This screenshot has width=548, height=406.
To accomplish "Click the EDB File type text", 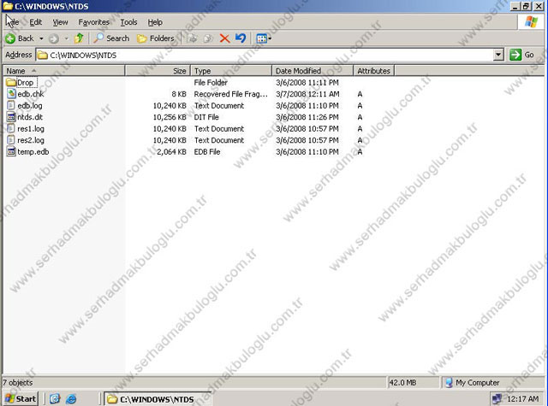I will pos(207,152).
